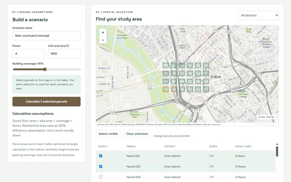
Task: Click the Select visible button
Action: click(x=108, y=134)
